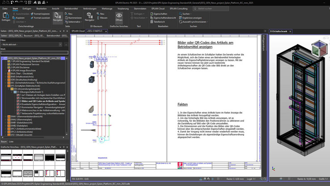Select the black thumbnail in Grafische Vorschau
Image resolution: width=330 pixels, height=186 pixels.
[x=50, y=157]
